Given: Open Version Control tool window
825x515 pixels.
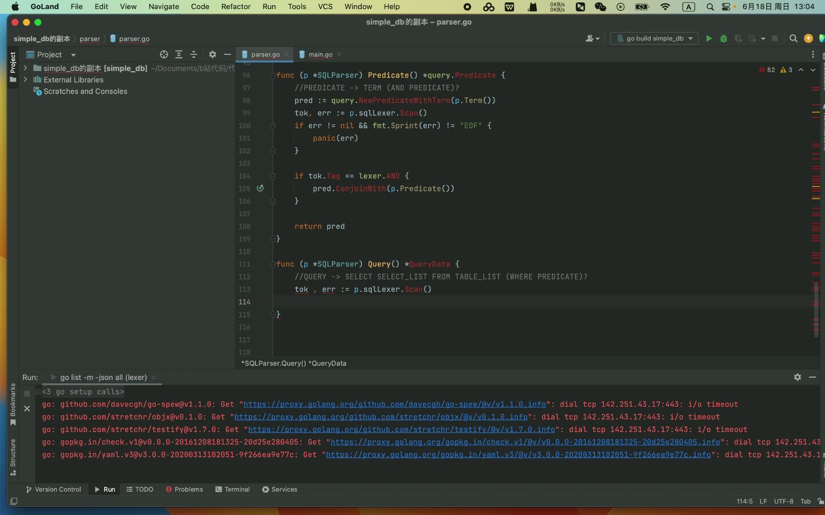Looking at the screenshot, I should point(53,489).
